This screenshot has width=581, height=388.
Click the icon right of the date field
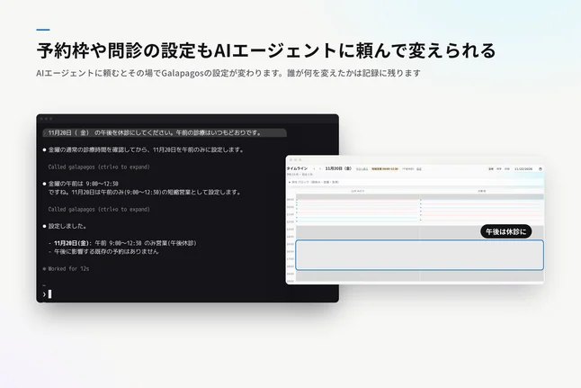[x=541, y=168]
